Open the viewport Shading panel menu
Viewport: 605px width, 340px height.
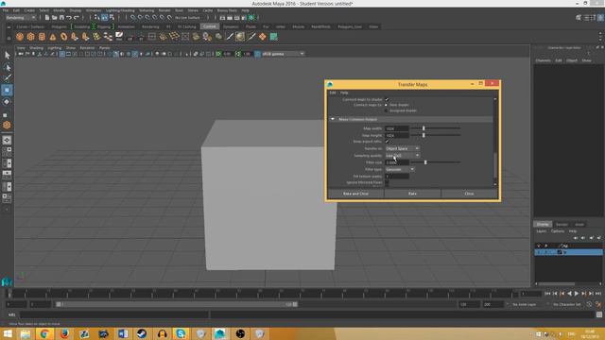point(36,48)
